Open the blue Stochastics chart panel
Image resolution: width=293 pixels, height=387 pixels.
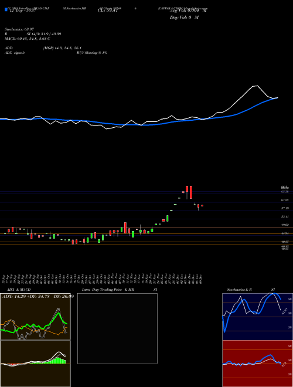coord(257,317)
